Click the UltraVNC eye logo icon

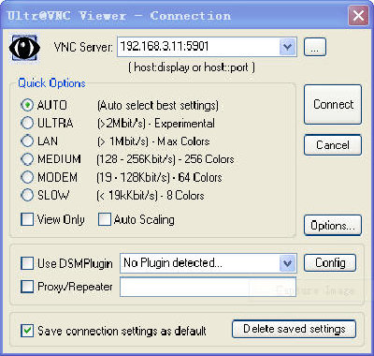(24, 48)
